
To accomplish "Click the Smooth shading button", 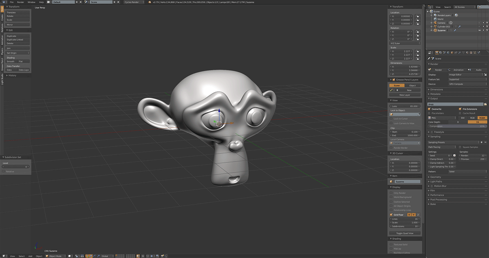I will click(11, 61).
